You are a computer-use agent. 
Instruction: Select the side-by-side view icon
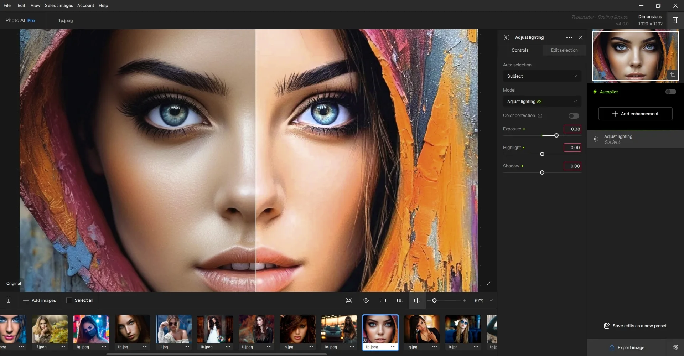(400, 300)
